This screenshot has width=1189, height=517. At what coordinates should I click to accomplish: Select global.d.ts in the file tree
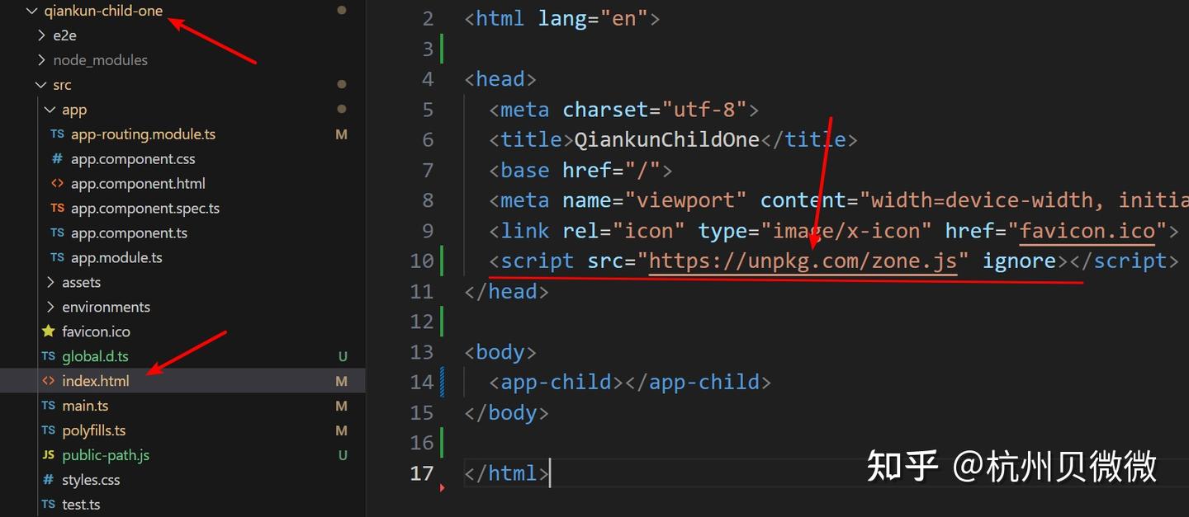(x=95, y=356)
